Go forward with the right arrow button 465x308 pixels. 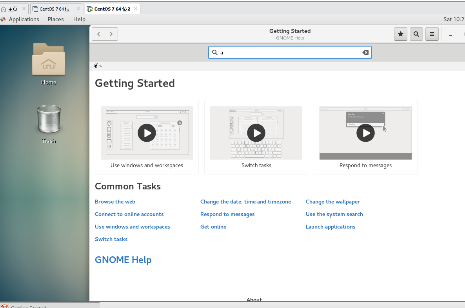pos(111,34)
